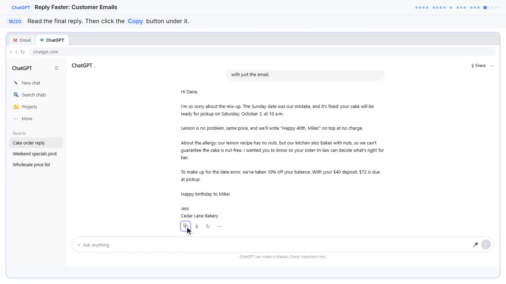The height and width of the screenshot is (284, 506).
Task: Open the three-dot menu under the reply
Action: pos(219,226)
